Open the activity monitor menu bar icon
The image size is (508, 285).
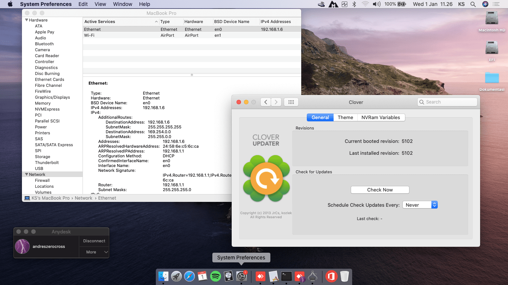[344, 4]
